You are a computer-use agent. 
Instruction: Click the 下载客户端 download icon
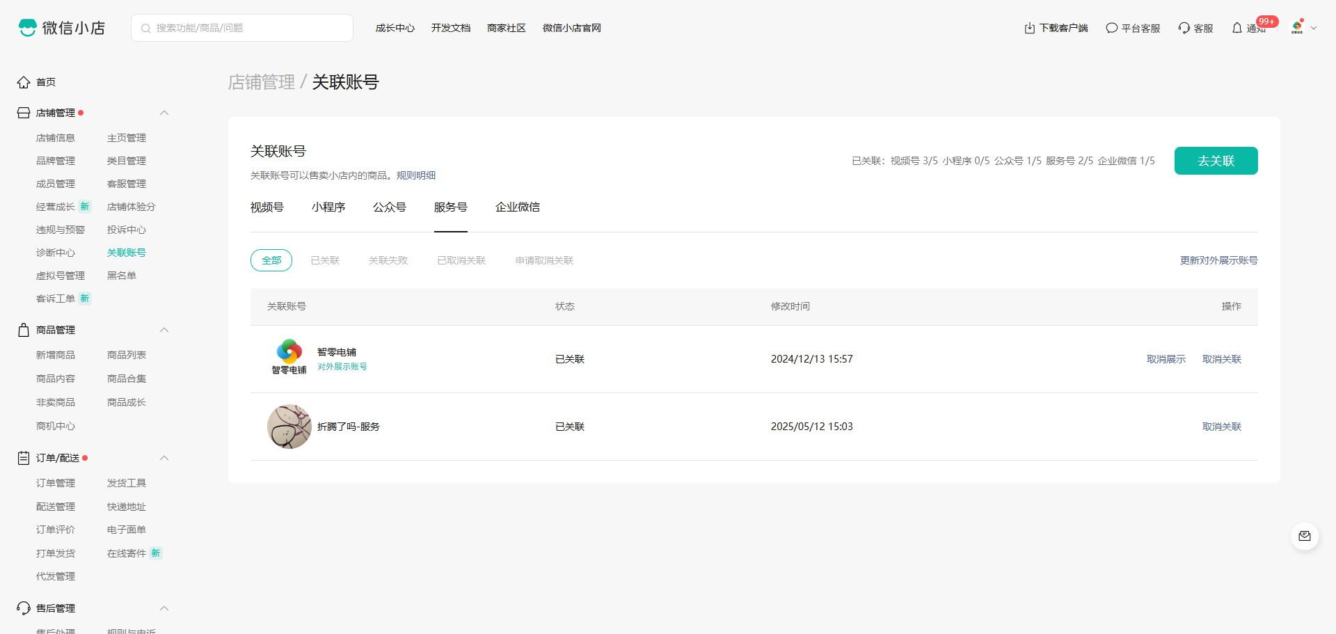click(x=1030, y=28)
